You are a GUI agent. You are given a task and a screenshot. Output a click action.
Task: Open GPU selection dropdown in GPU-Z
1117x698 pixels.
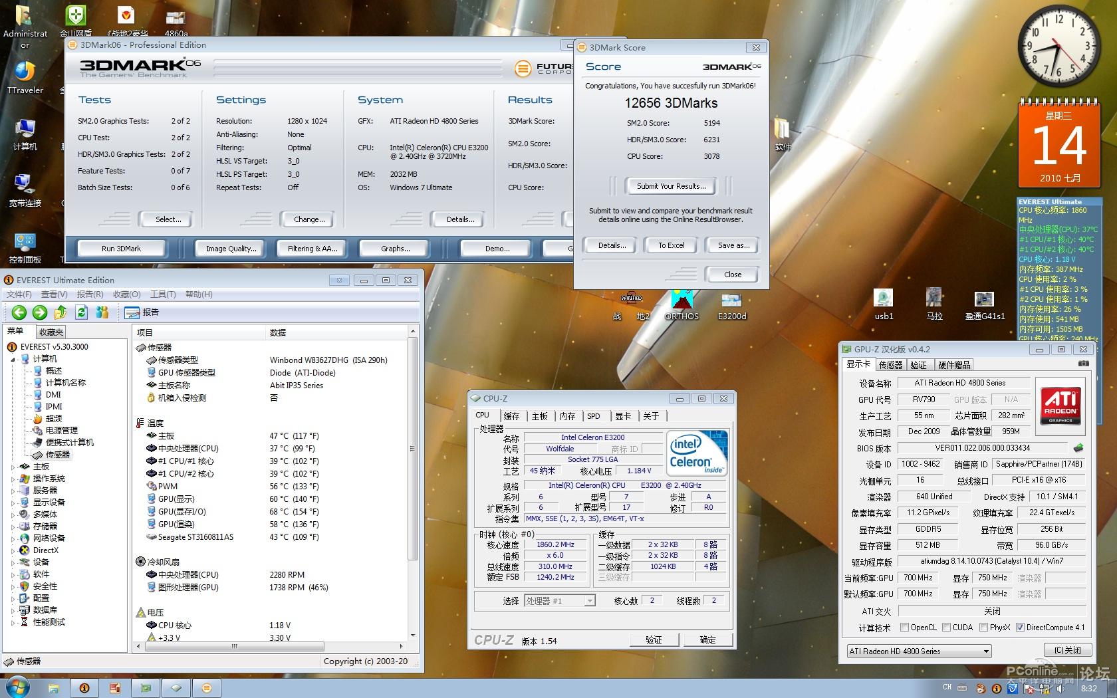(919, 651)
